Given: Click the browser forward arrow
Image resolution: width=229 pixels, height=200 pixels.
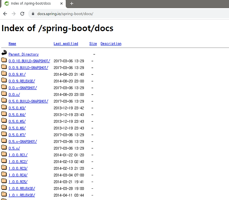Looking at the screenshot, I should coord(14,14).
